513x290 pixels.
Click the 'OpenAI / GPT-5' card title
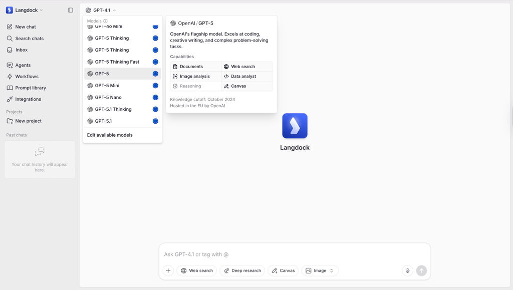point(196,23)
